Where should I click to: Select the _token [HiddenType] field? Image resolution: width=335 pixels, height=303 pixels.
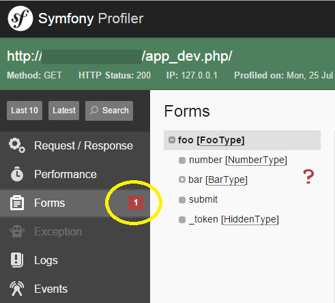point(234,220)
